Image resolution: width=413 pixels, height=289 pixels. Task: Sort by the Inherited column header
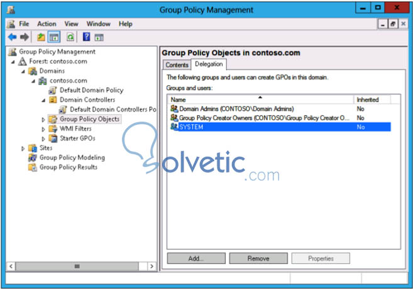(x=372, y=100)
